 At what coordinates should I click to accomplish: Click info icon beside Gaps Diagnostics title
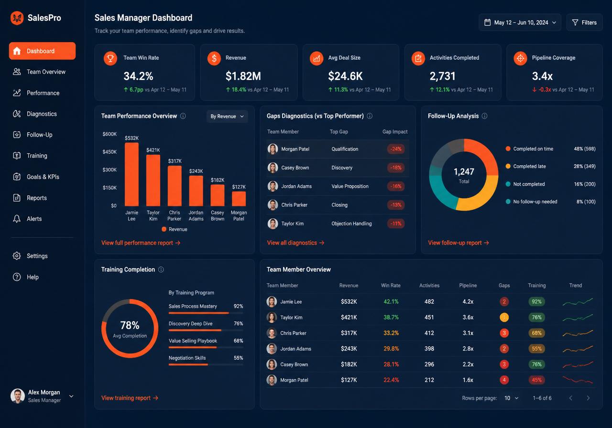(x=370, y=116)
